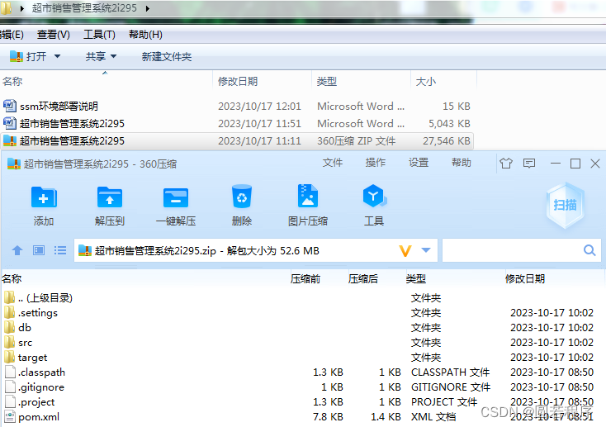This screenshot has height=427, width=606.
Task: Select the pom.xml file icon
Action: (10, 417)
